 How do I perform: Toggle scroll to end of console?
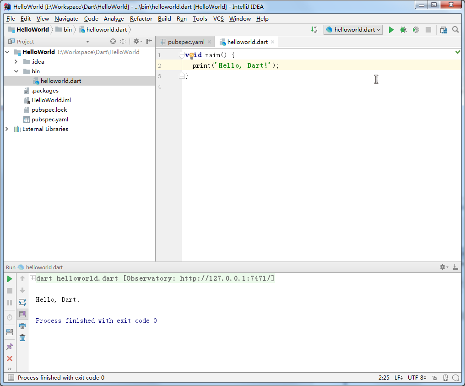(22, 314)
